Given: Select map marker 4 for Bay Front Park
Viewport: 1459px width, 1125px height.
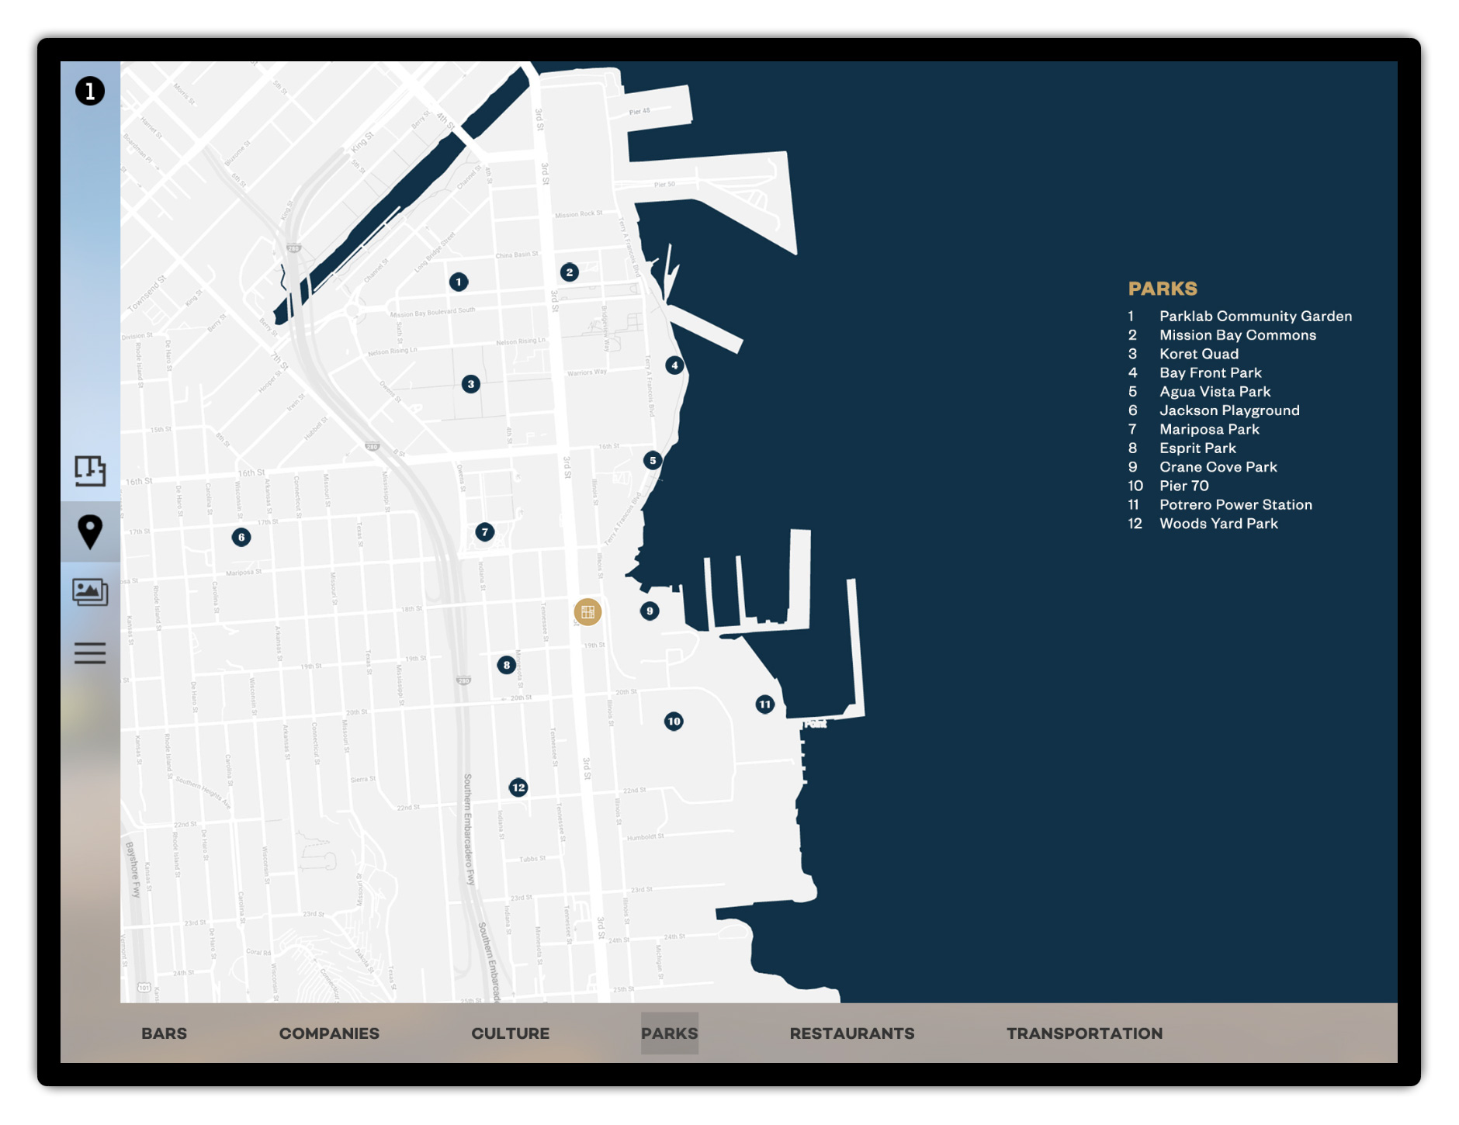Looking at the screenshot, I should pyautogui.click(x=674, y=365).
